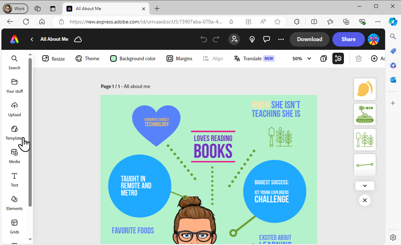This screenshot has width=401, height=245.
Task: Open the Work profile button
Action: coord(15,8)
